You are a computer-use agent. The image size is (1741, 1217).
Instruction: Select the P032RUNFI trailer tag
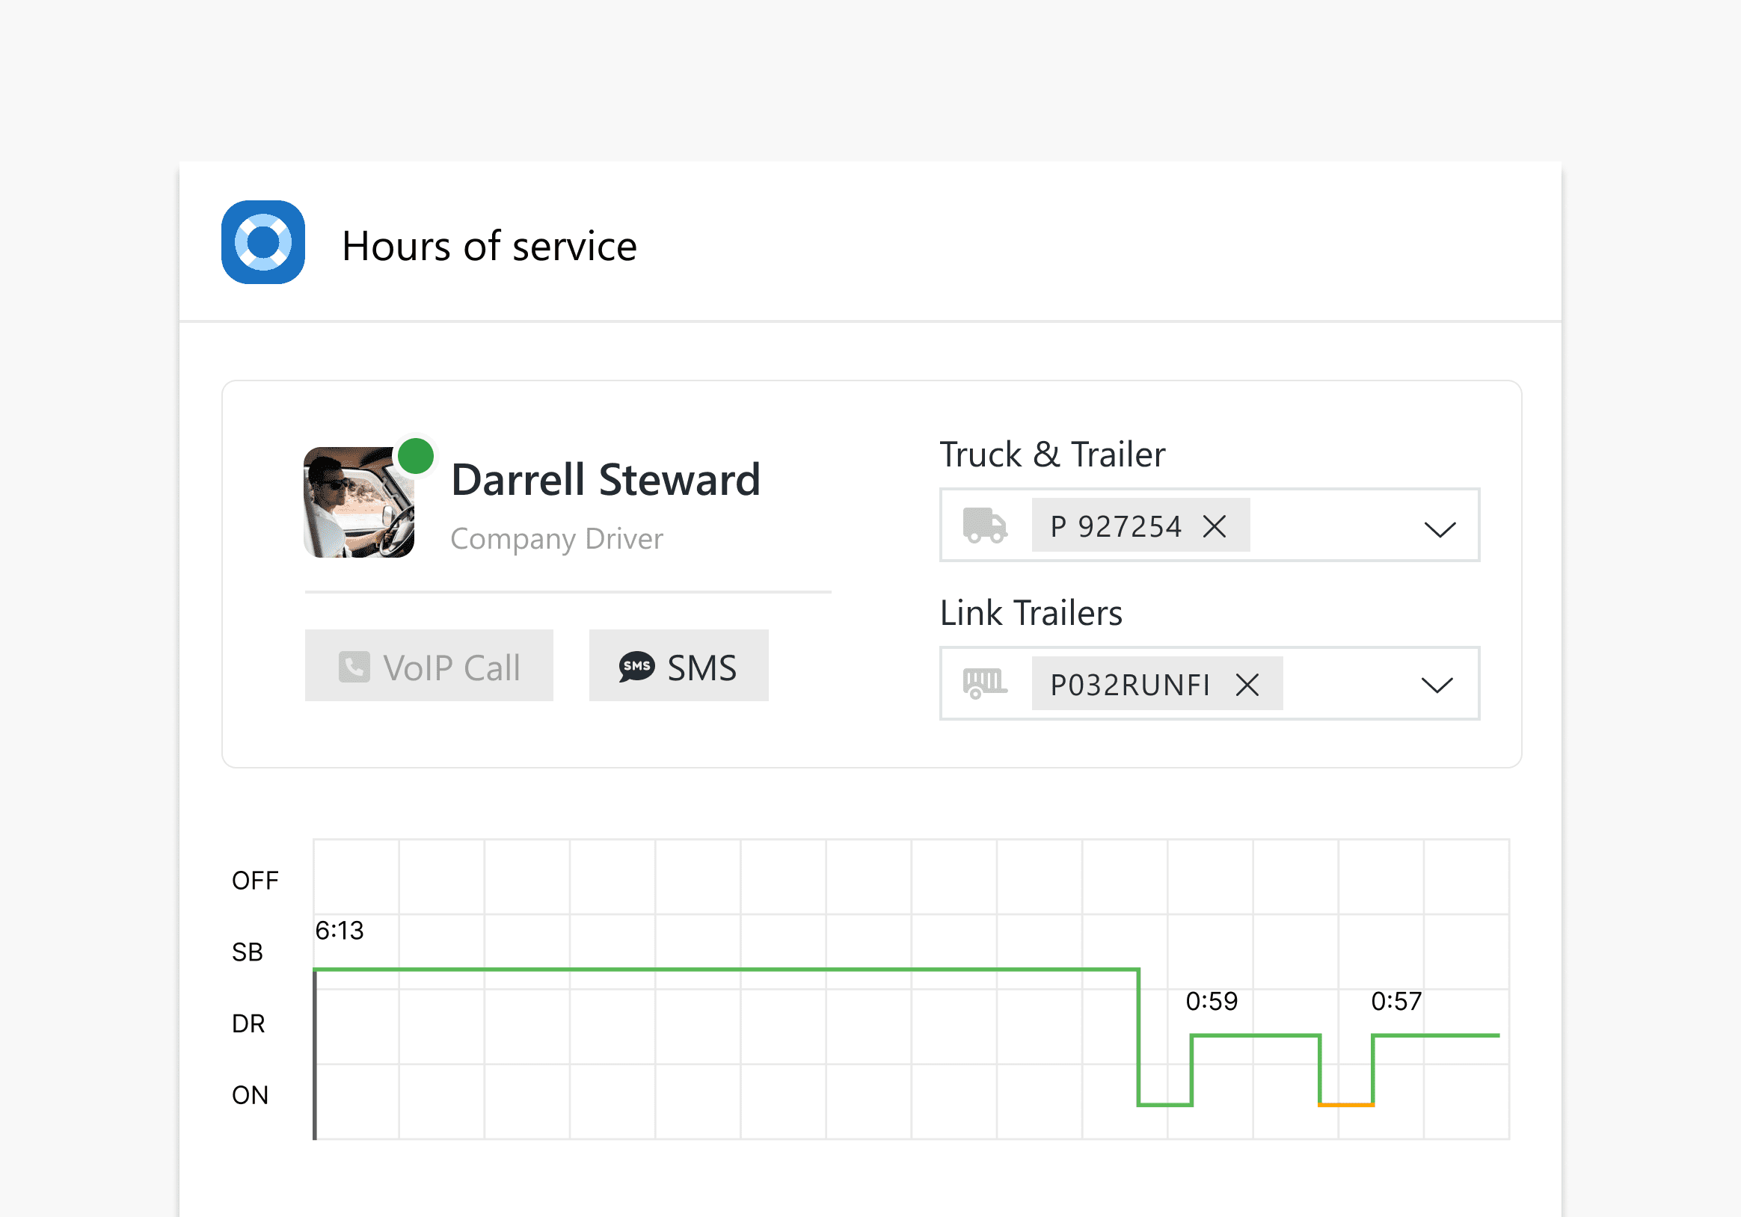pos(1157,683)
